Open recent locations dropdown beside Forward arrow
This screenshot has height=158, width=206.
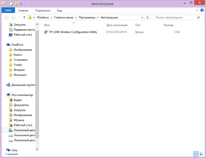[19, 17]
